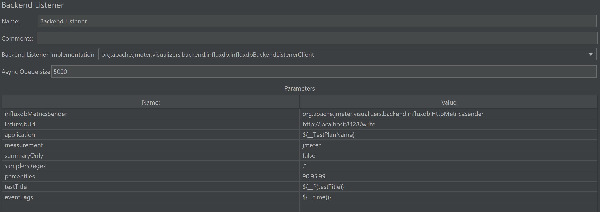Click the Value column header
This screenshot has width=600, height=212.
click(448, 102)
